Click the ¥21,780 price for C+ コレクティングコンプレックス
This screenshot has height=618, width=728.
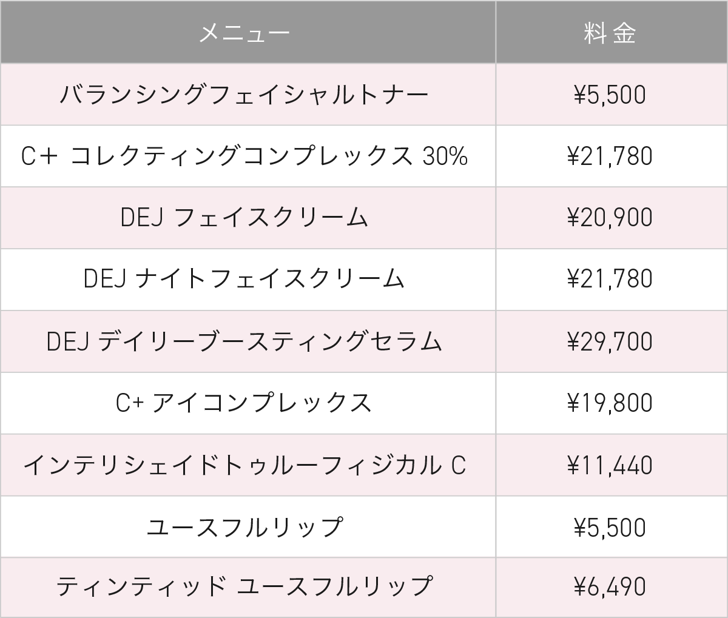pyautogui.click(x=610, y=156)
